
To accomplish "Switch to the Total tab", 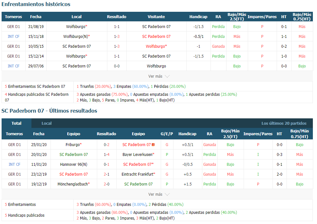I will 17,123.
